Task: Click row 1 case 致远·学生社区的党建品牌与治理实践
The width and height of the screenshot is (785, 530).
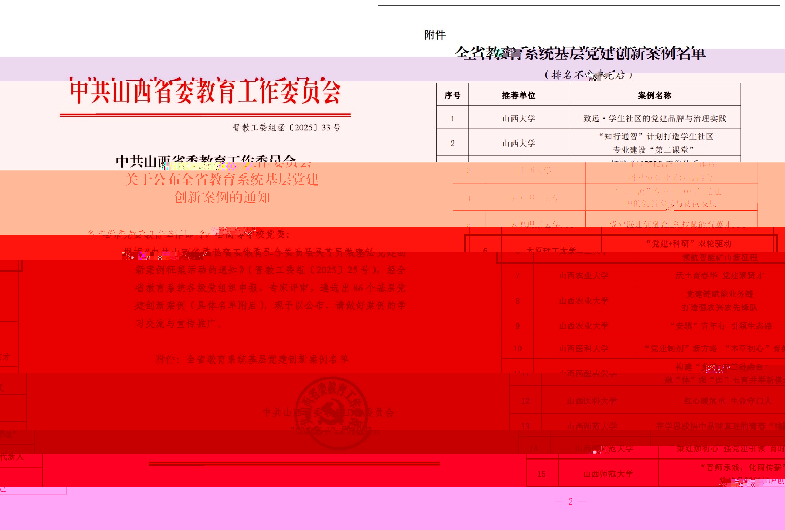Action: (655, 118)
